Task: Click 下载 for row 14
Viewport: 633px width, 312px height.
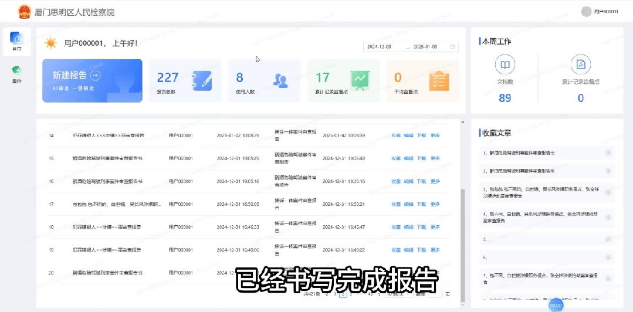Action: coord(421,135)
